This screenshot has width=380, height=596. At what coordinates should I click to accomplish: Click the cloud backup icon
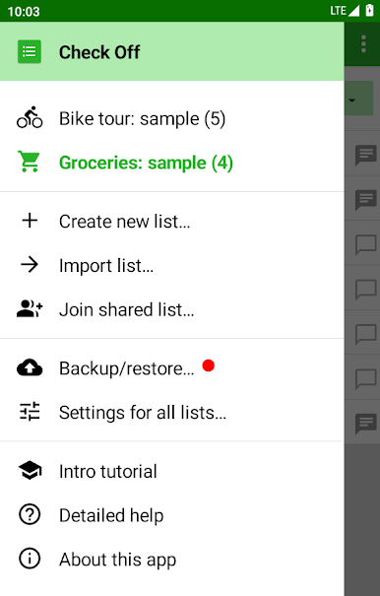30,367
